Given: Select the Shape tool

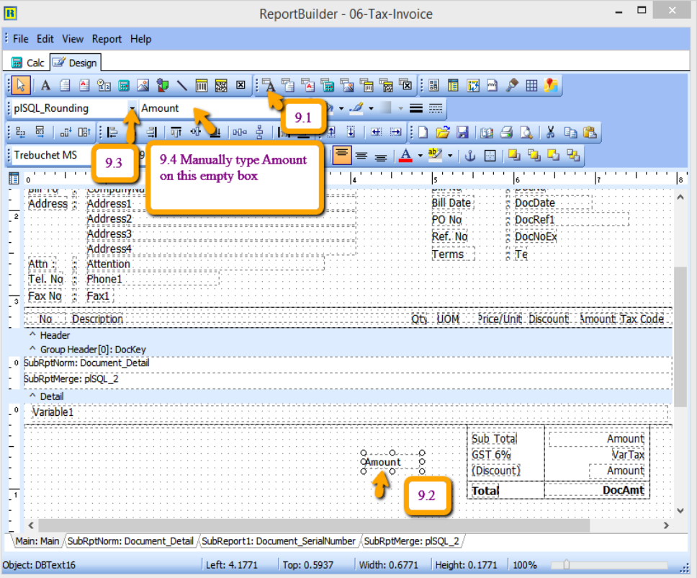Looking at the screenshot, I should point(162,85).
